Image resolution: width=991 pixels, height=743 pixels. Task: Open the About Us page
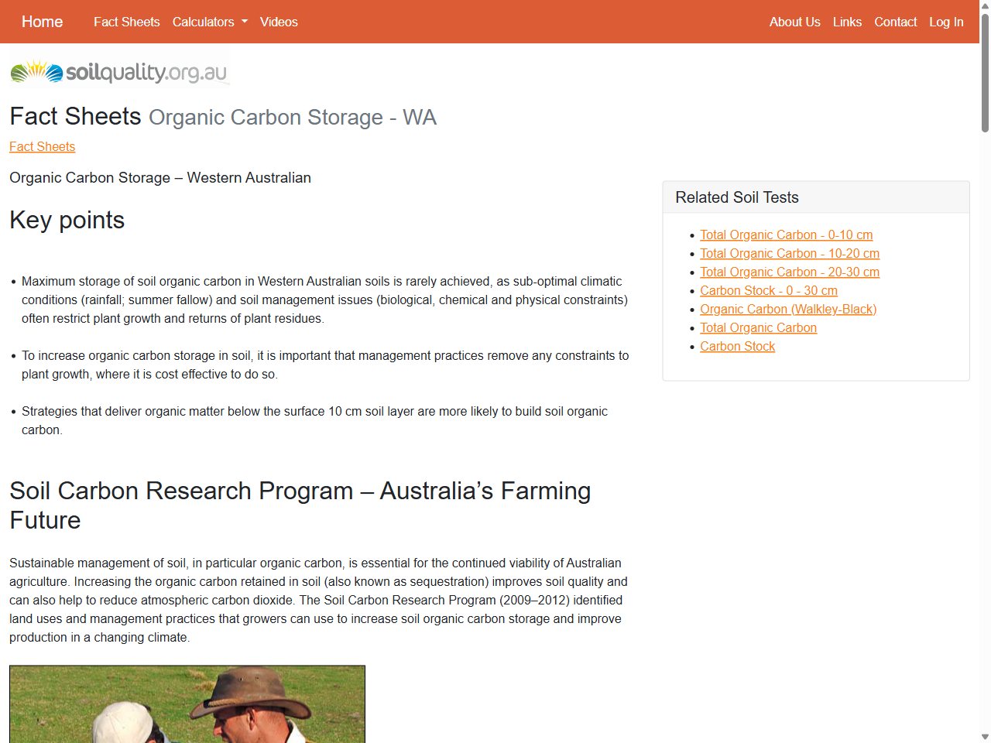tap(795, 22)
